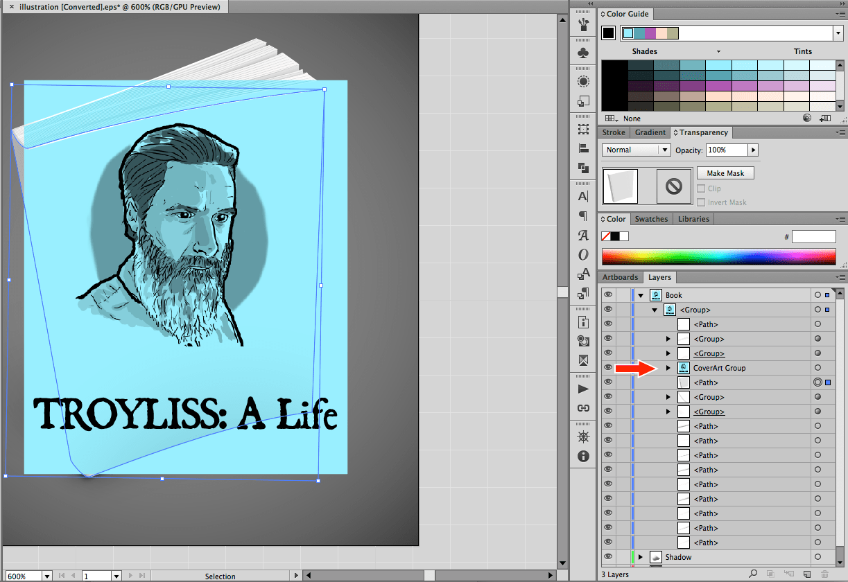This screenshot has width=848, height=582.
Task: Click the hex color input field
Action: (x=813, y=236)
